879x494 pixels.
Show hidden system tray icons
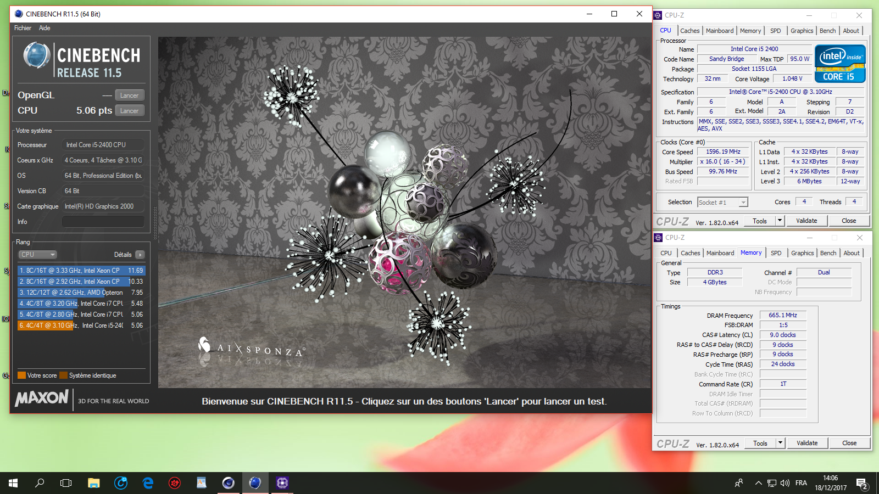[x=758, y=483]
